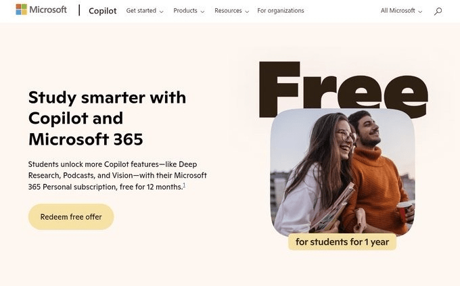Image resolution: width=460 pixels, height=286 pixels.
Task: Click the chevron beside All Microsoft
Action: (x=420, y=11)
